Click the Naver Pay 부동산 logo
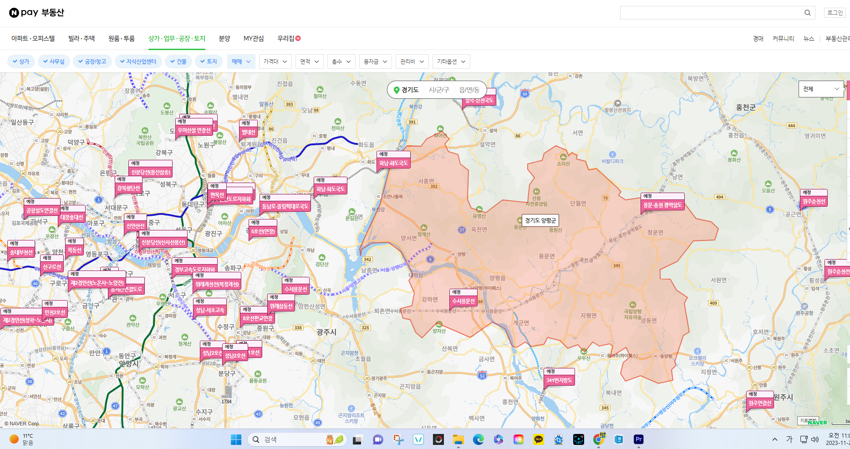 [x=36, y=12]
